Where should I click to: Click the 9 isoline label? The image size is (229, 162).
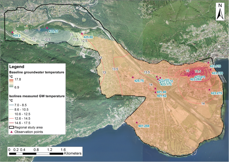click(46, 33)
